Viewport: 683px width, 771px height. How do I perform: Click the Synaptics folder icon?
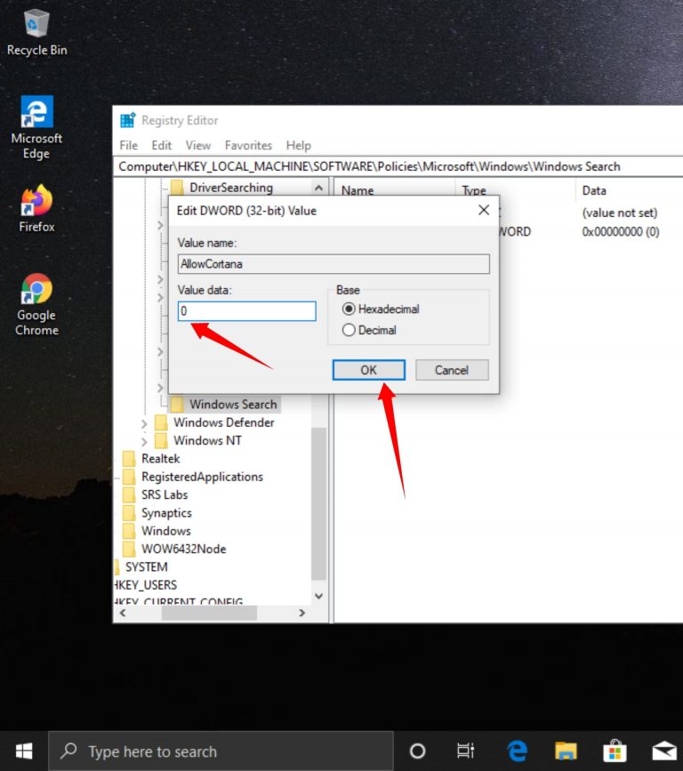point(129,513)
